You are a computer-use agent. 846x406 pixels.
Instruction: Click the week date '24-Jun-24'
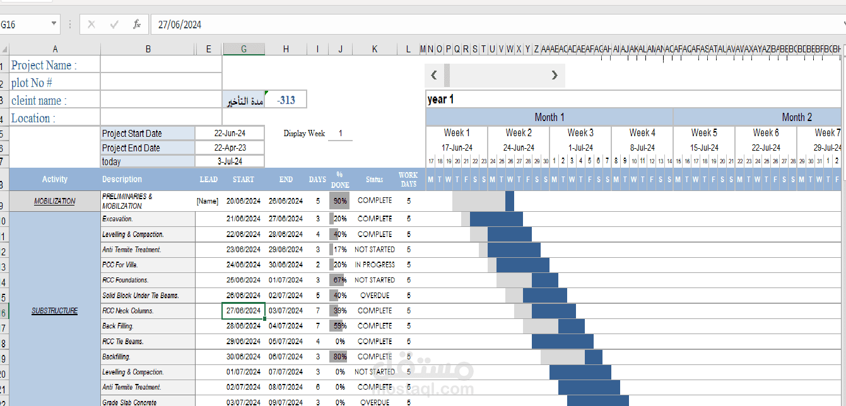(519, 148)
